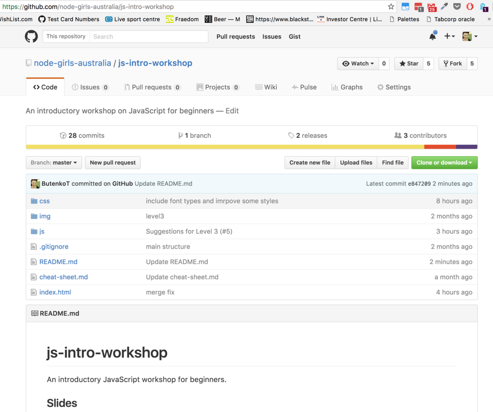
Task: Open the Watch dropdown
Action: 358,64
